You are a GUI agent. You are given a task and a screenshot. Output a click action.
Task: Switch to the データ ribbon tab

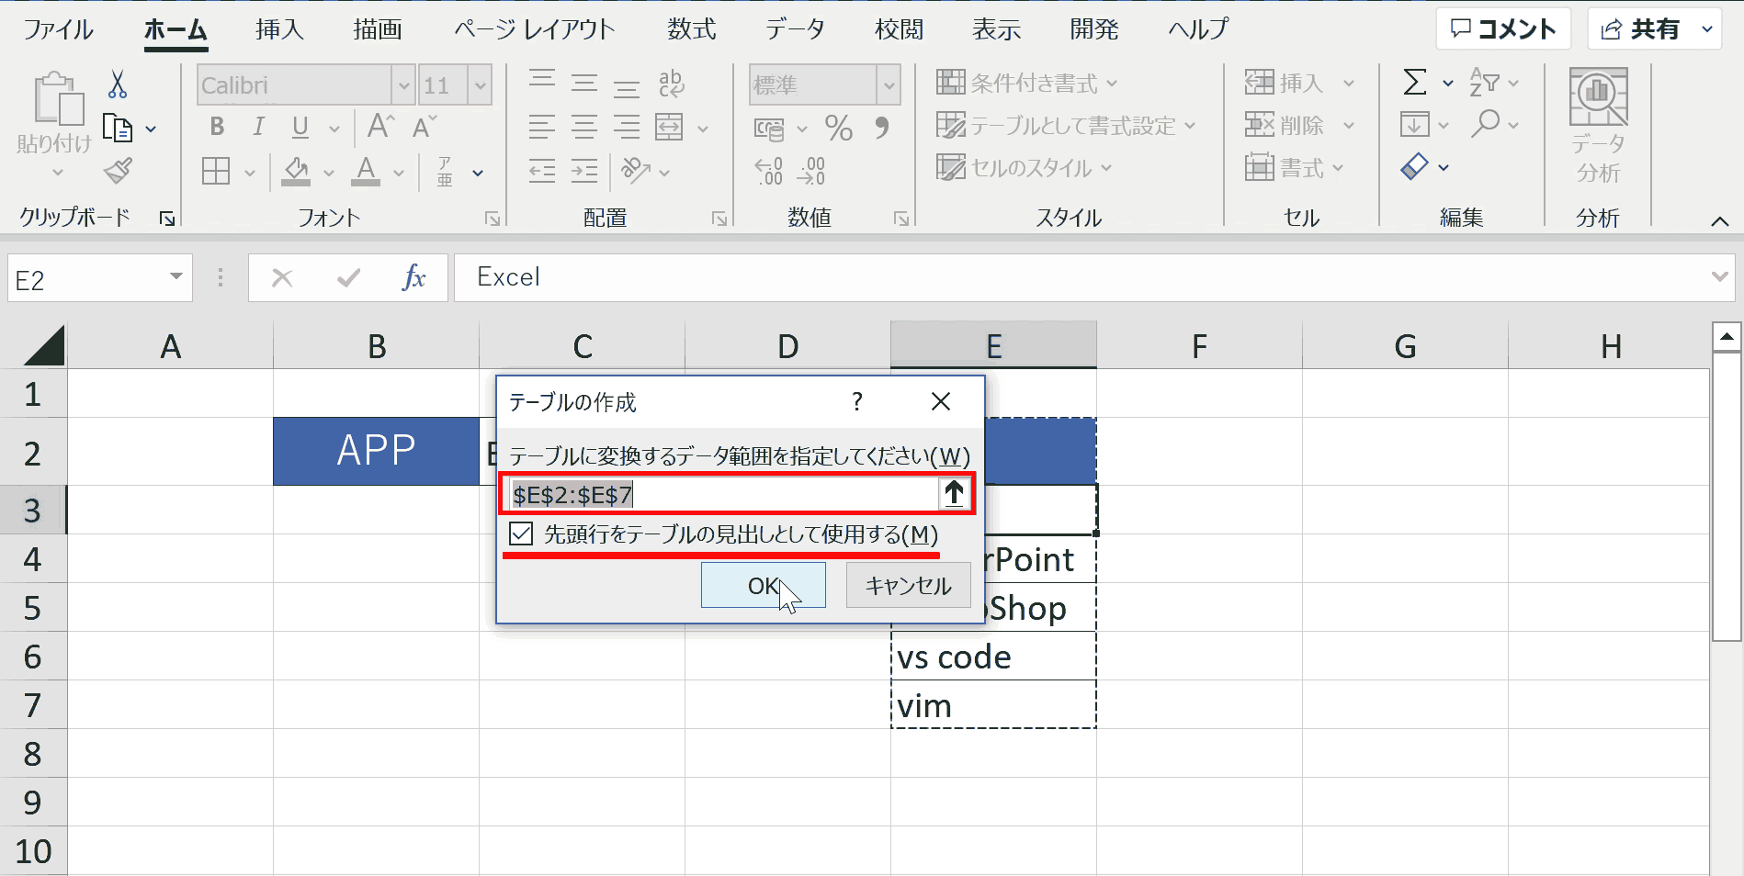[795, 29]
